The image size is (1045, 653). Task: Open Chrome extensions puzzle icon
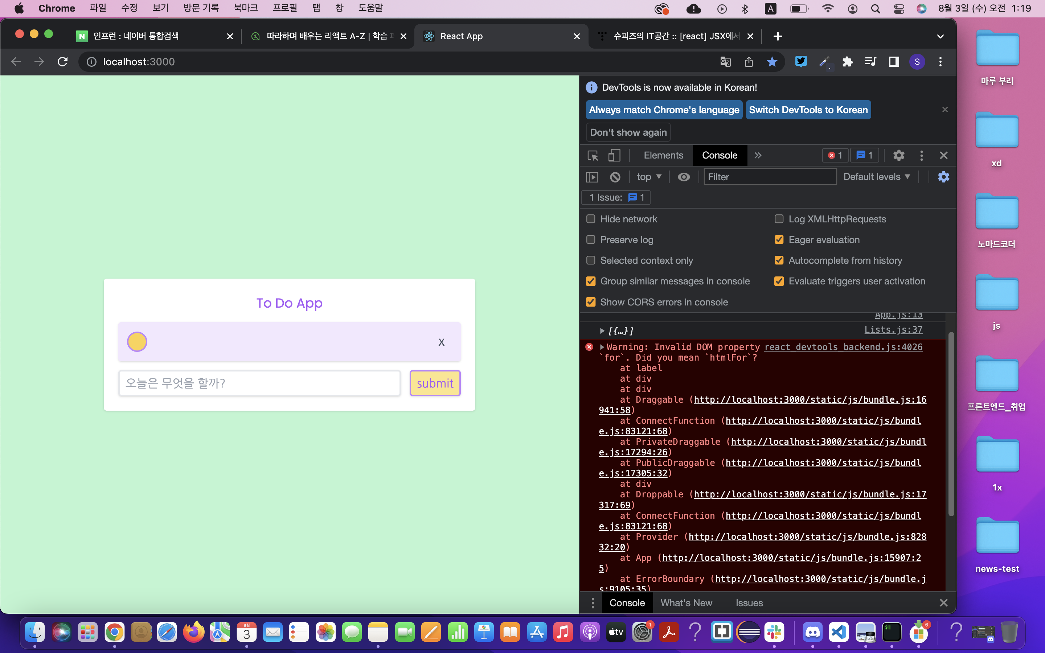(847, 62)
